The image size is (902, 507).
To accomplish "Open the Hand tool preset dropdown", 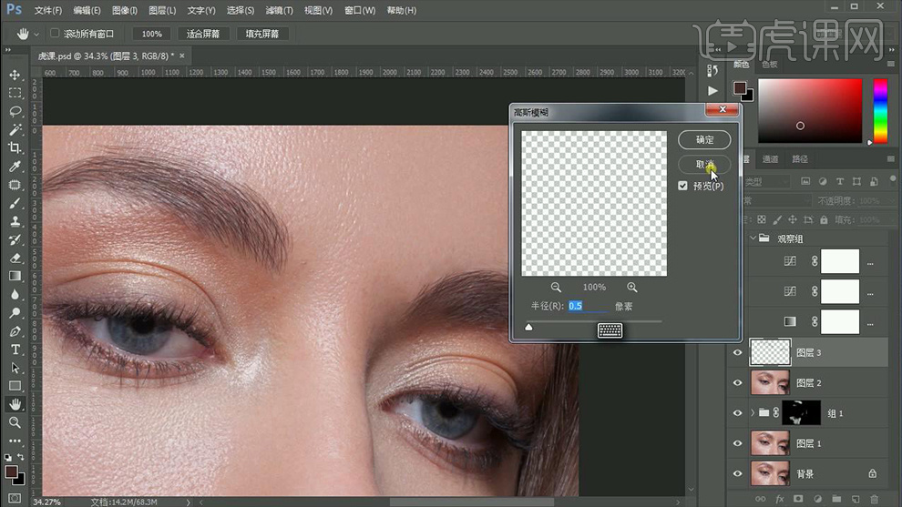I will click(36, 34).
